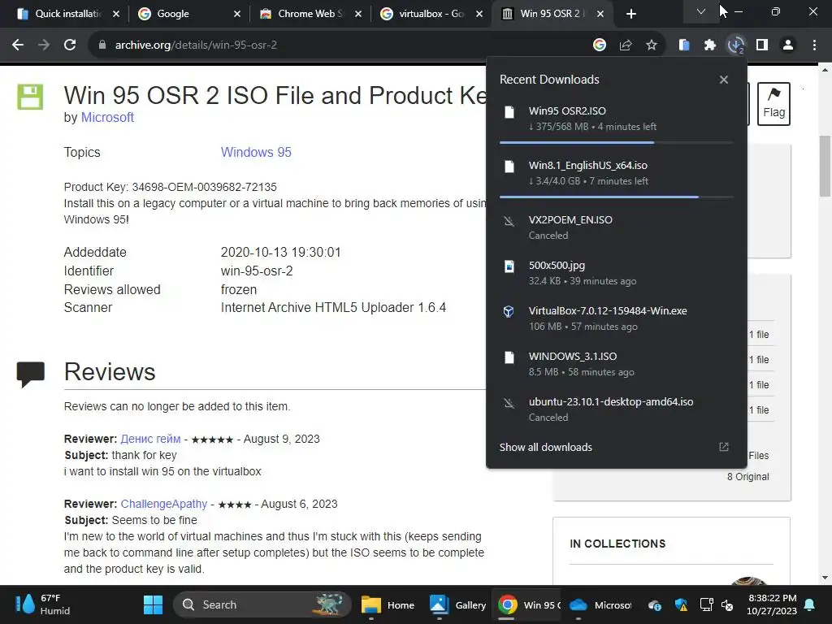832x624 pixels.
Task: Click file icon beside WINDOWS_3.1.ISO
Action: point(509,357)
